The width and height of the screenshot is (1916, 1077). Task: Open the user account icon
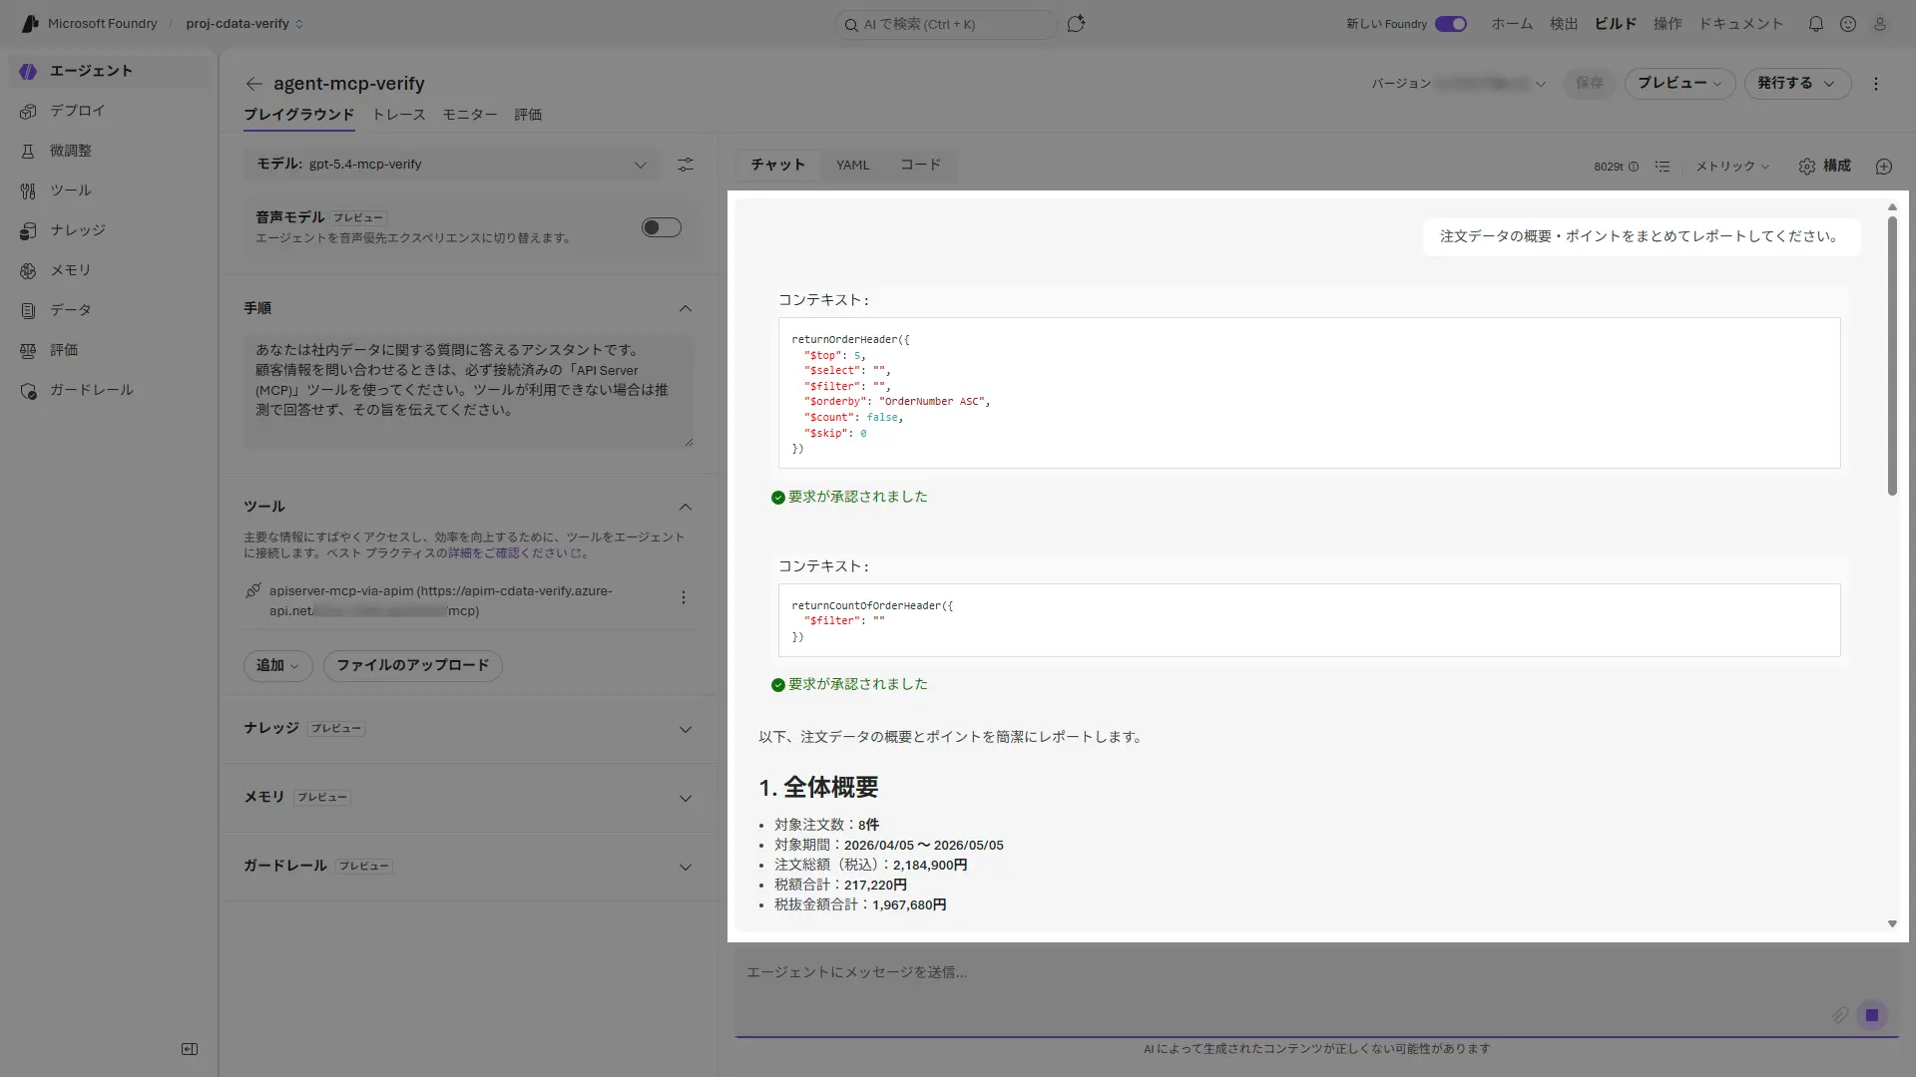tap(1880, 24)
